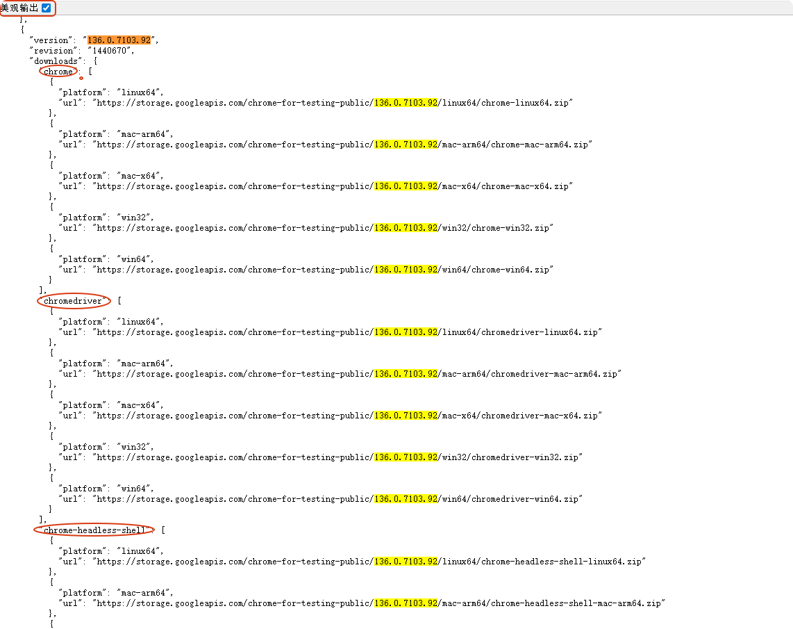793x629 pixels.
Task: Click the "downloads" key text
Action: tap(56, 61)
